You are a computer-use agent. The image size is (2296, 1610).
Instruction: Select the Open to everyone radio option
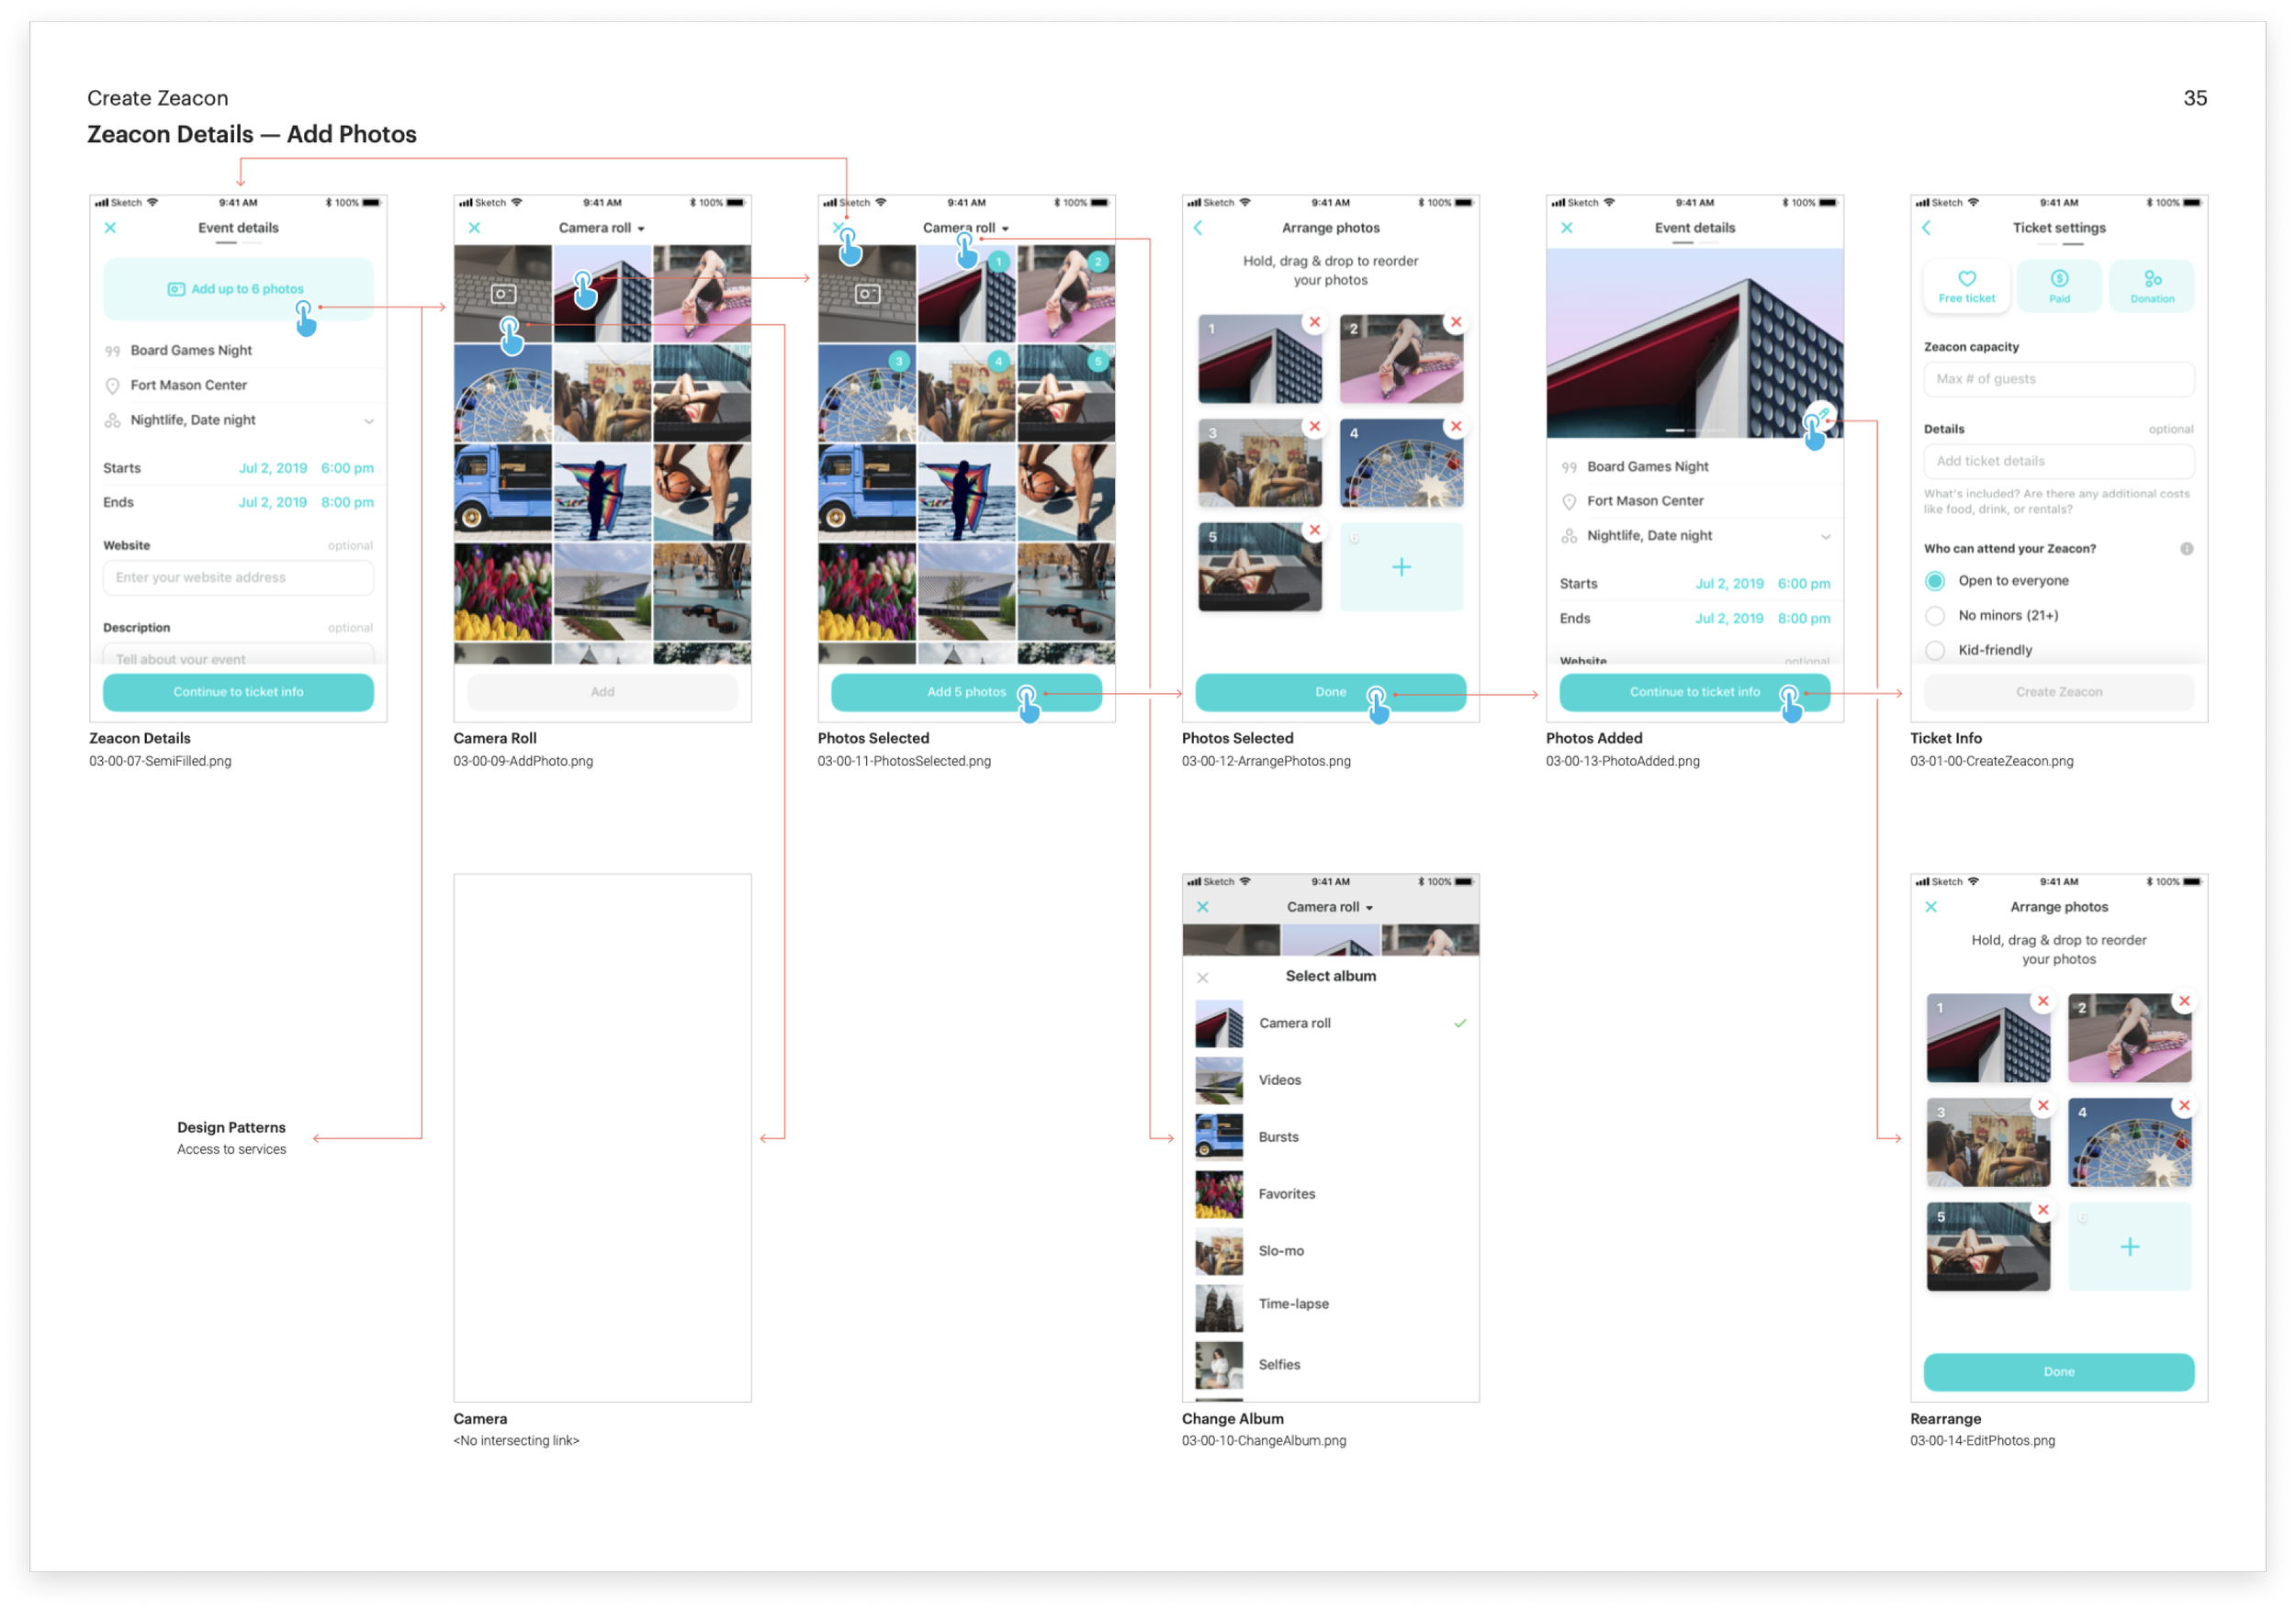(x=1935, y=581)
